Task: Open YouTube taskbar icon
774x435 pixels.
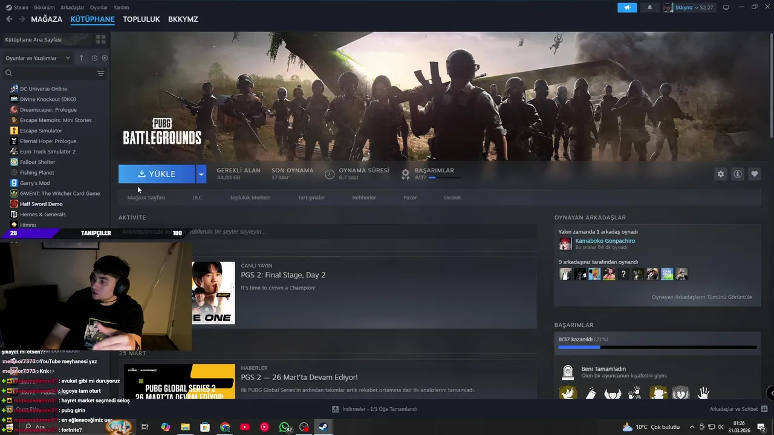Action: coord(244,427)
